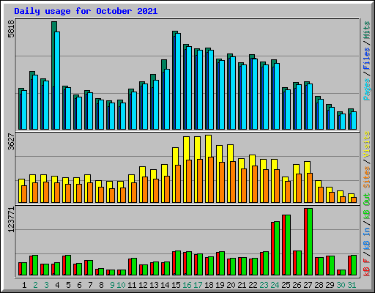The width and height of the screenshot is (375, 293).
Task: Select day label 22 on the x-axis
Action: [x=253, y=285]
